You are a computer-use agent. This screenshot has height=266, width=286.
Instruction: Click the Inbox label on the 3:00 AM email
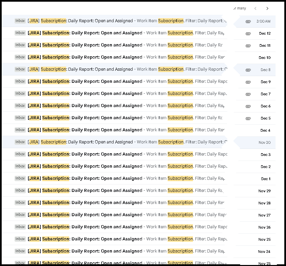pos(20,21)
